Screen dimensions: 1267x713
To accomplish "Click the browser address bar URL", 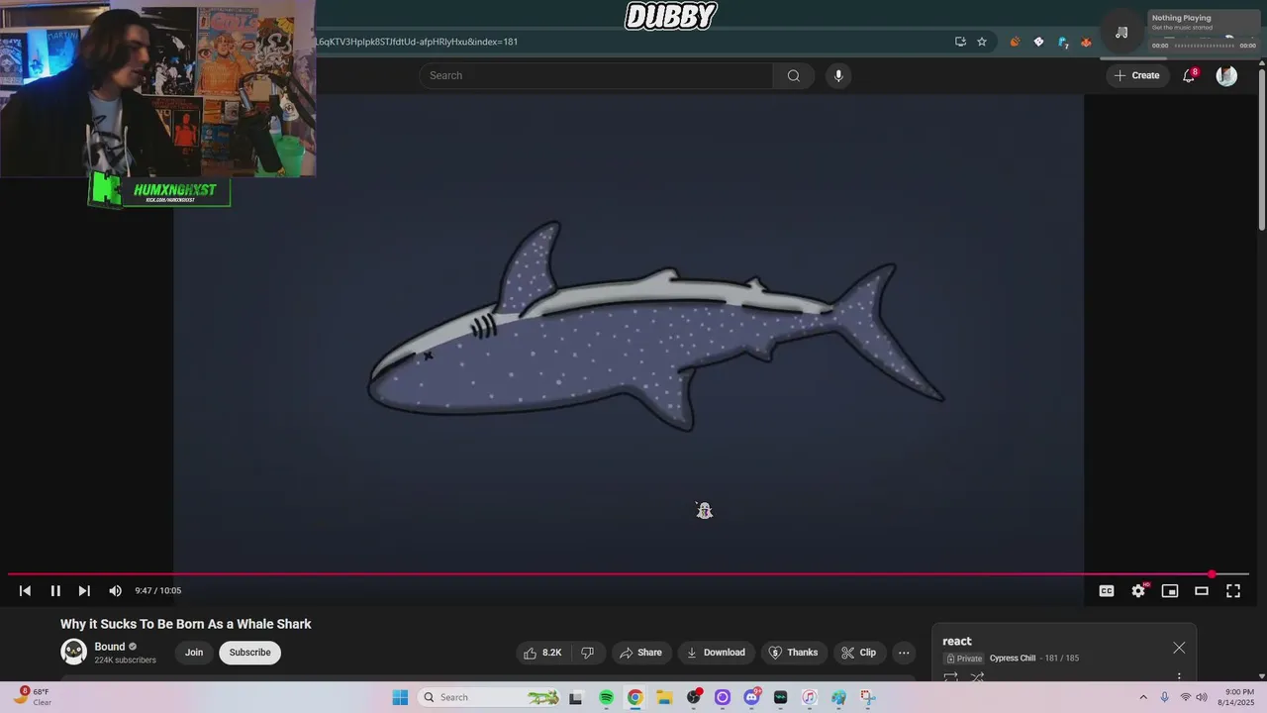I will click(417, 42).
